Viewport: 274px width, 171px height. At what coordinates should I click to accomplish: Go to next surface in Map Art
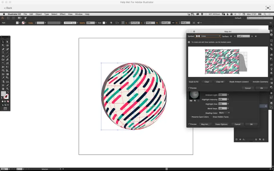click(x=252, y=36)
